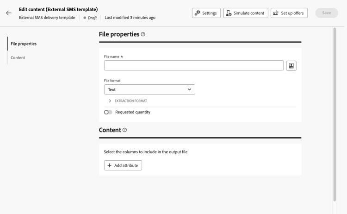Click the plus icon on Add attribute
347x214 pixels.
[110, 165]
